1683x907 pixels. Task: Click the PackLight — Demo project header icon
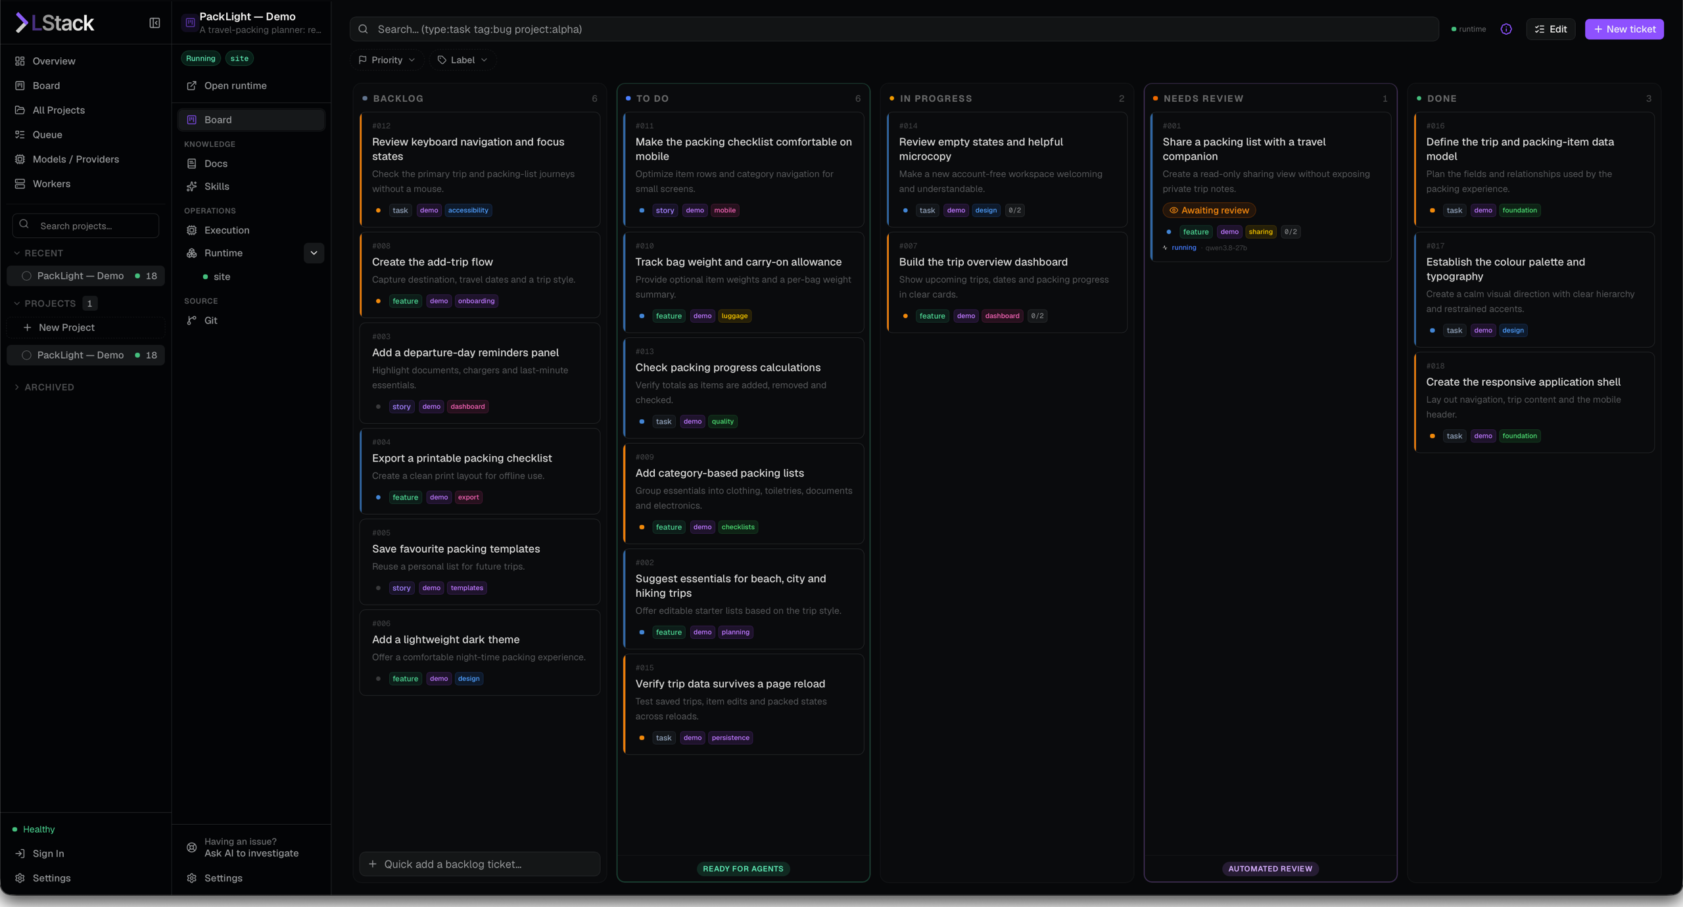click(190, 22)
